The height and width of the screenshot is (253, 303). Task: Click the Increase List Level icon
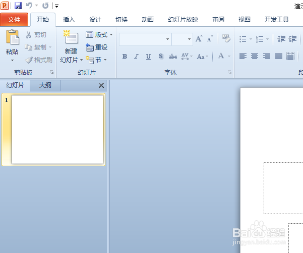pyautogui.click(x=293, y=39)
